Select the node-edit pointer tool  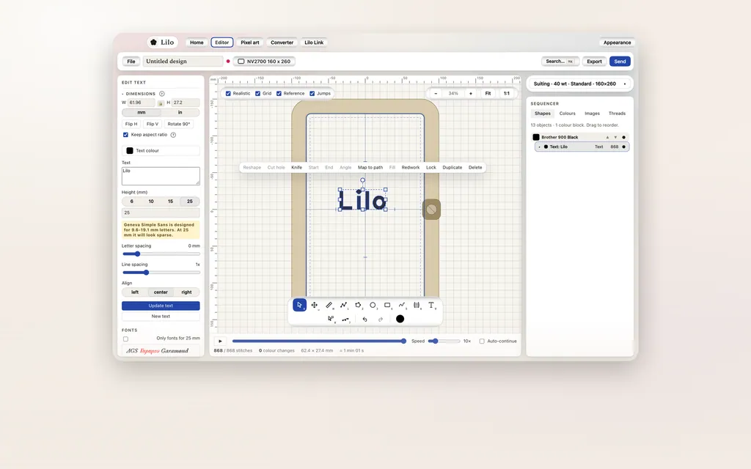(x=331, y=319)
